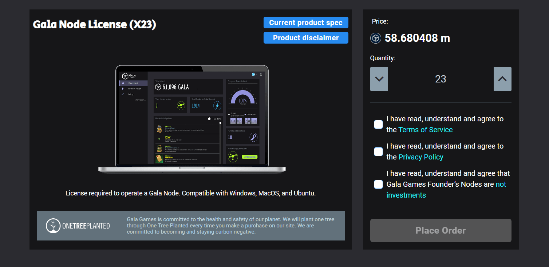This screenshot has height=267, width=549.
Task: Open the Privacy Policy link
Action: [x=421, y=157]
